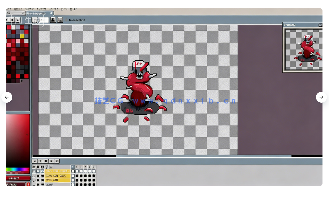Screen dimensions: 329x202
Task: Click the swirl icon right of the stamp icon
Action: tap(60, 20)
